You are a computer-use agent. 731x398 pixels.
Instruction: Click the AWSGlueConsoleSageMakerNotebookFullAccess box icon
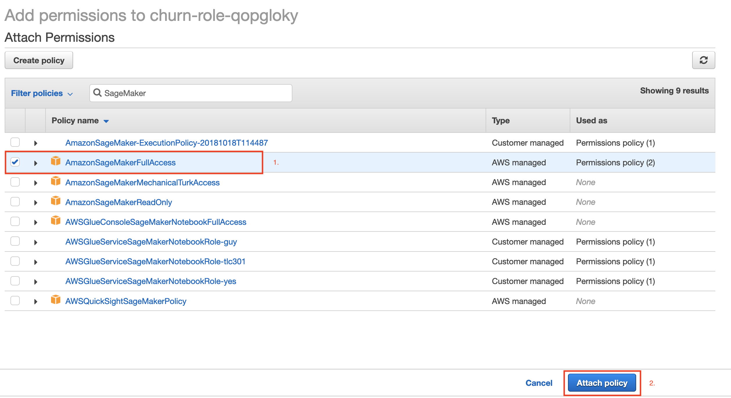55,220
